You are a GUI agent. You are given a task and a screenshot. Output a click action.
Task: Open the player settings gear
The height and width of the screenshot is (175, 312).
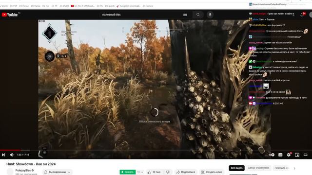pyautogui.click(x=289, y=155)
